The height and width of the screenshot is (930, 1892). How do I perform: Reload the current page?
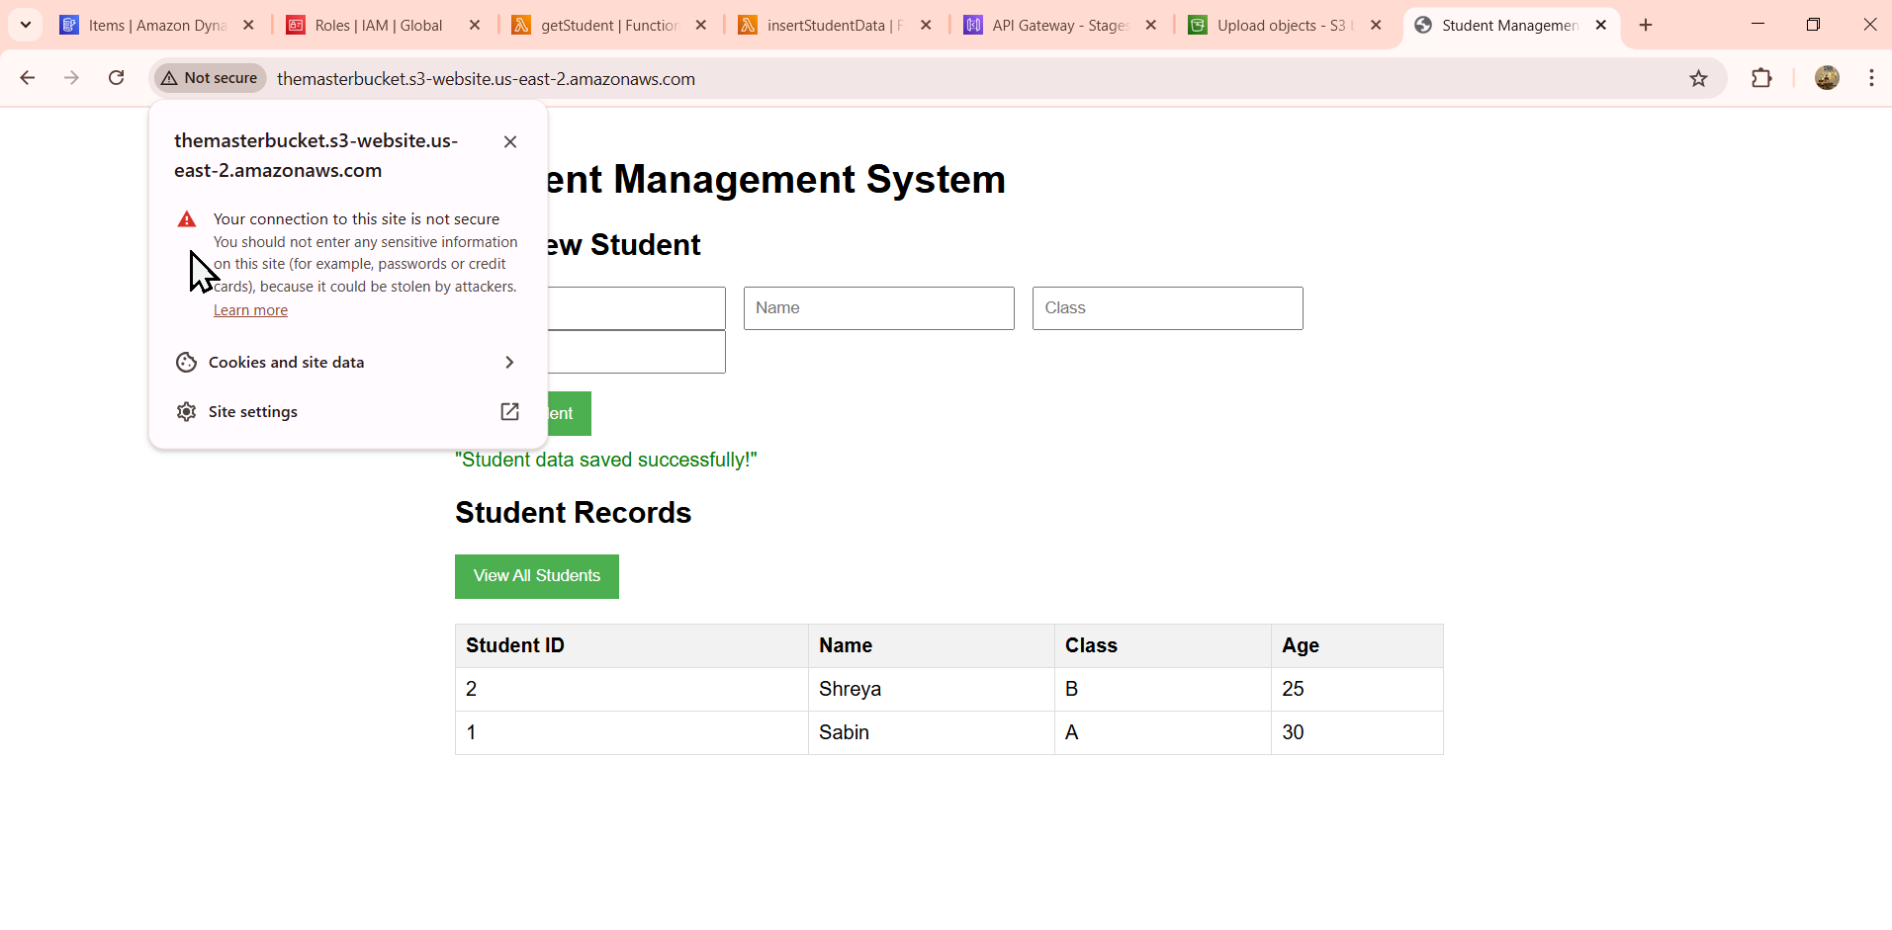pos(117,78)
